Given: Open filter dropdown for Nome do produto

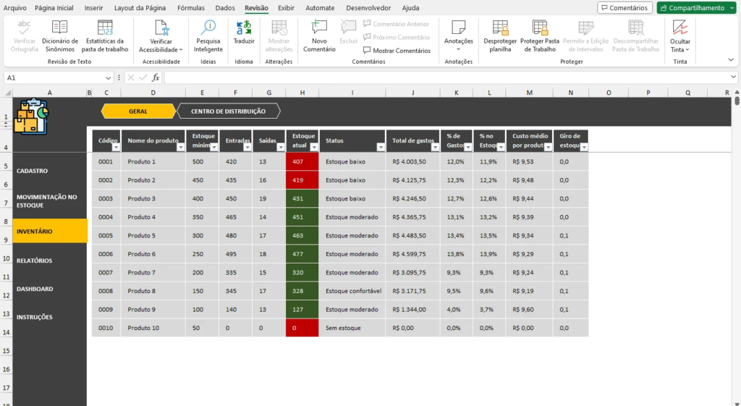Looking at the screenshot, I should [180, 147].
